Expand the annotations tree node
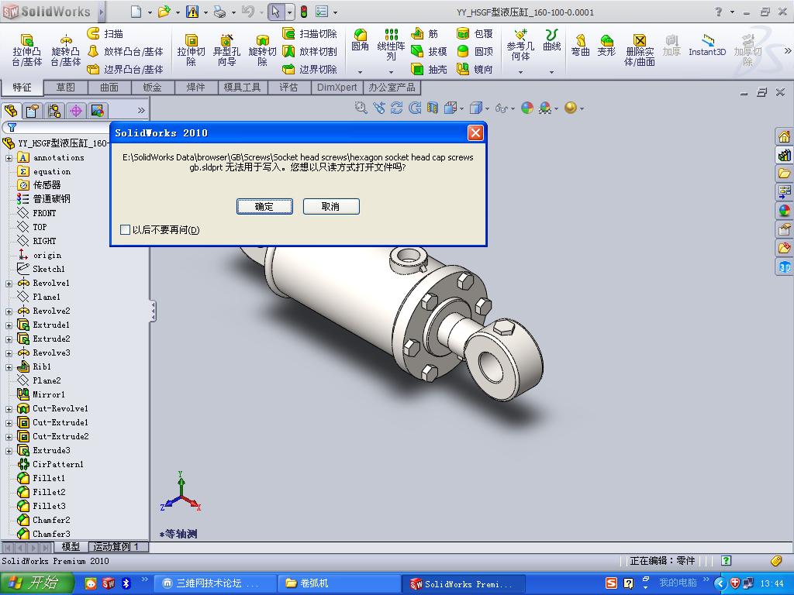 click(9, 158)
